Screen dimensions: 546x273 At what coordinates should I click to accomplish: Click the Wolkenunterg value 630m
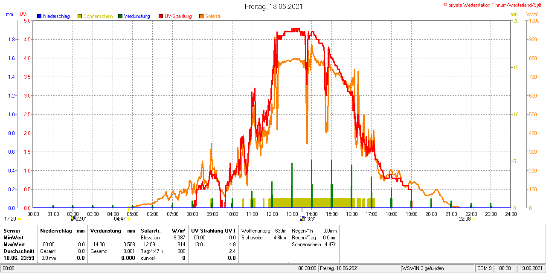click(281, 230)
